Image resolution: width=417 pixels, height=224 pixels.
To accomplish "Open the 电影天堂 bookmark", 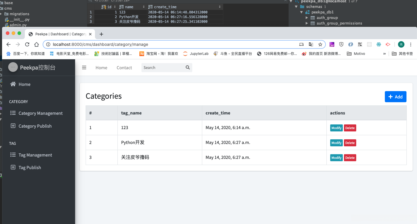I will [69, 54].
